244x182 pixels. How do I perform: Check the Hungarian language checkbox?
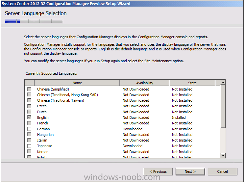point(29,135)
